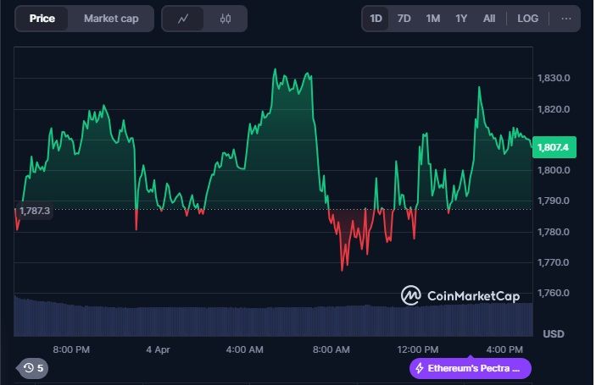Click the 1,820.0 axis label
Screen dimensions: 596x385
[x=554, y=109]
